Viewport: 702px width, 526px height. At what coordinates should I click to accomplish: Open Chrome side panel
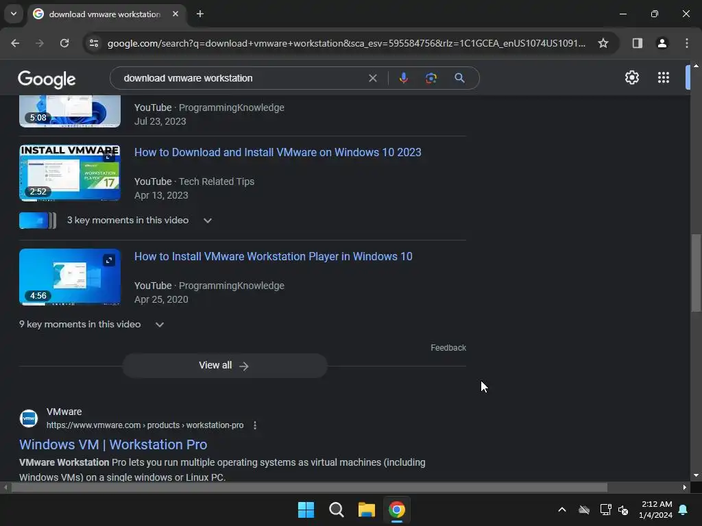click(637, 43)
